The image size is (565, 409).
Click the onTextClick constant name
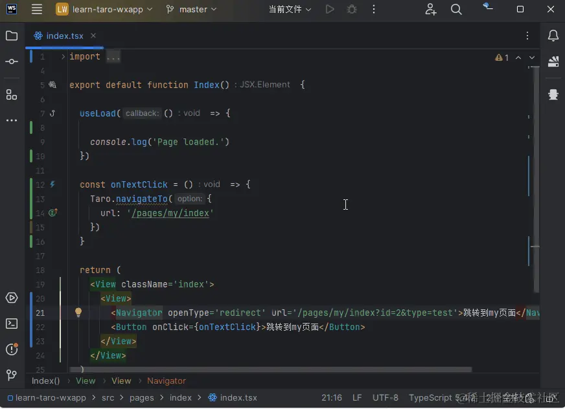point(139,184)
